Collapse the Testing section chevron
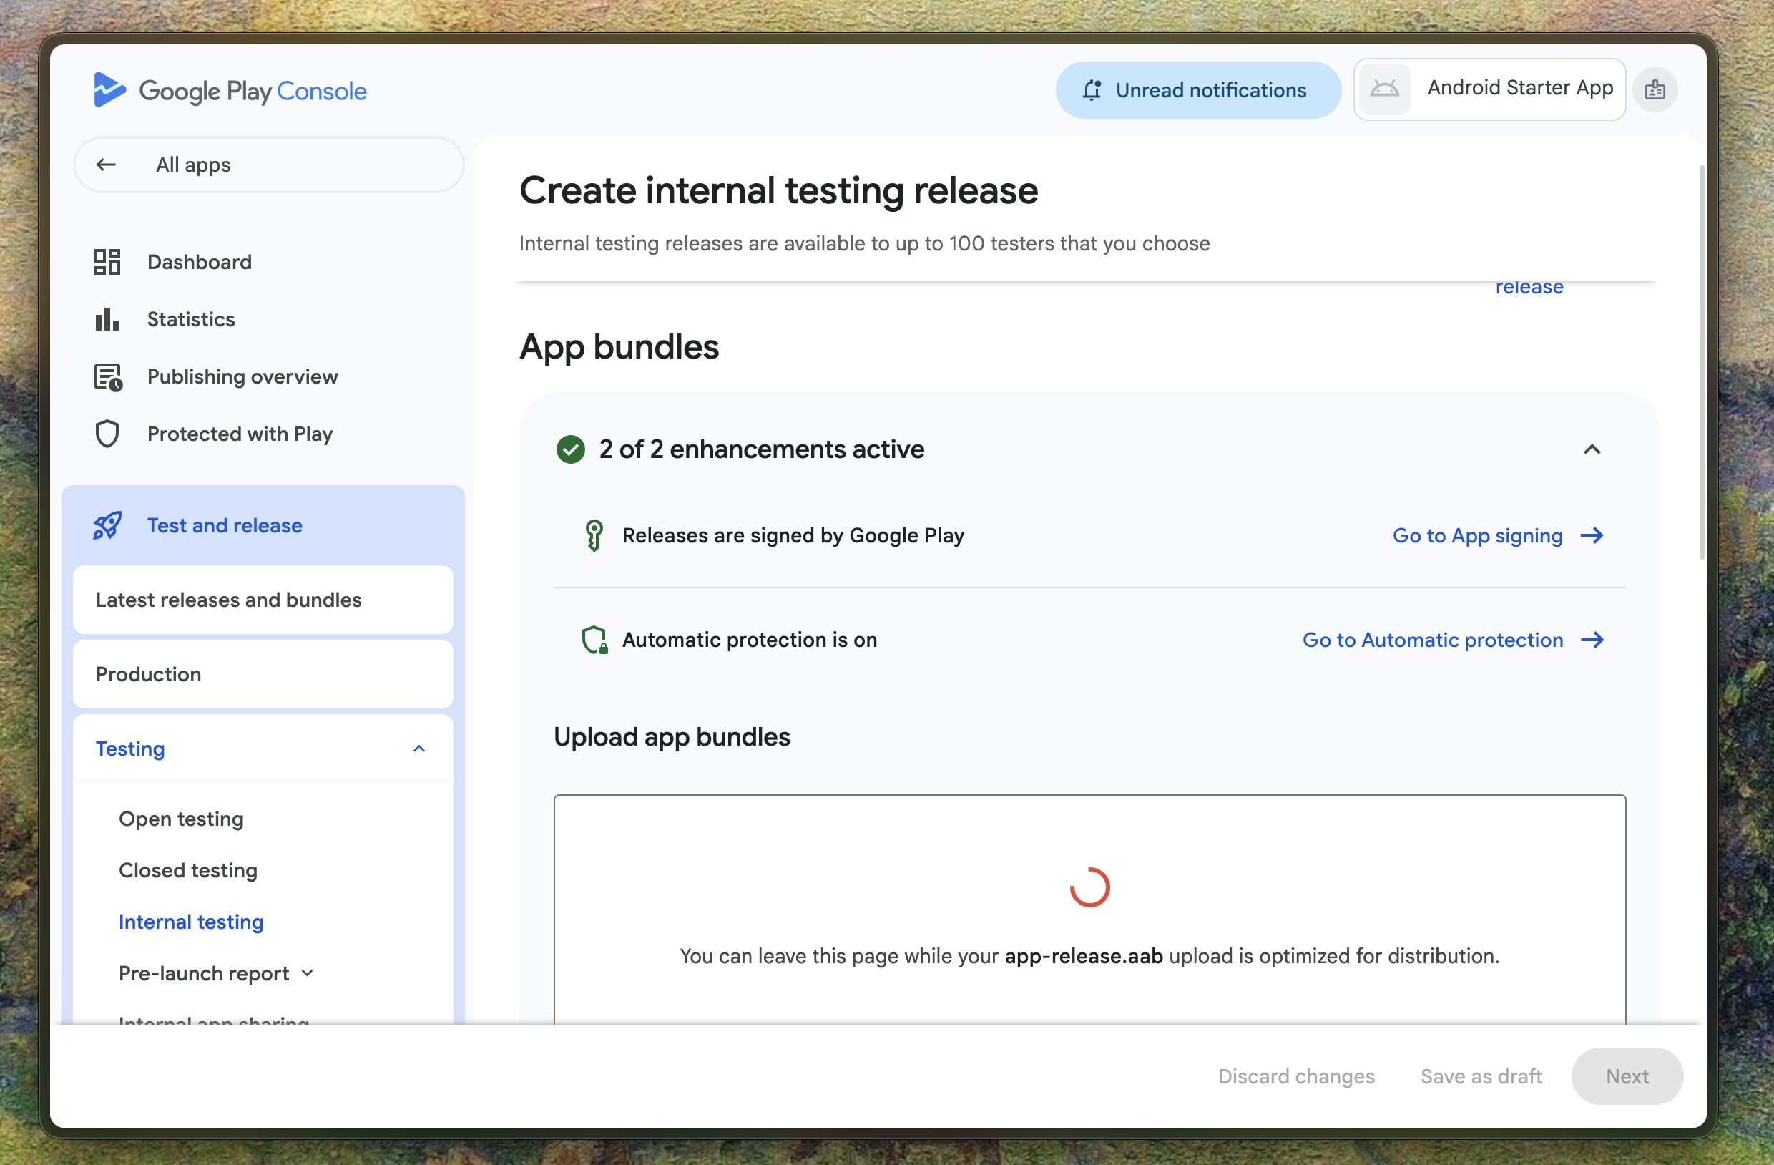 point(419,748)
